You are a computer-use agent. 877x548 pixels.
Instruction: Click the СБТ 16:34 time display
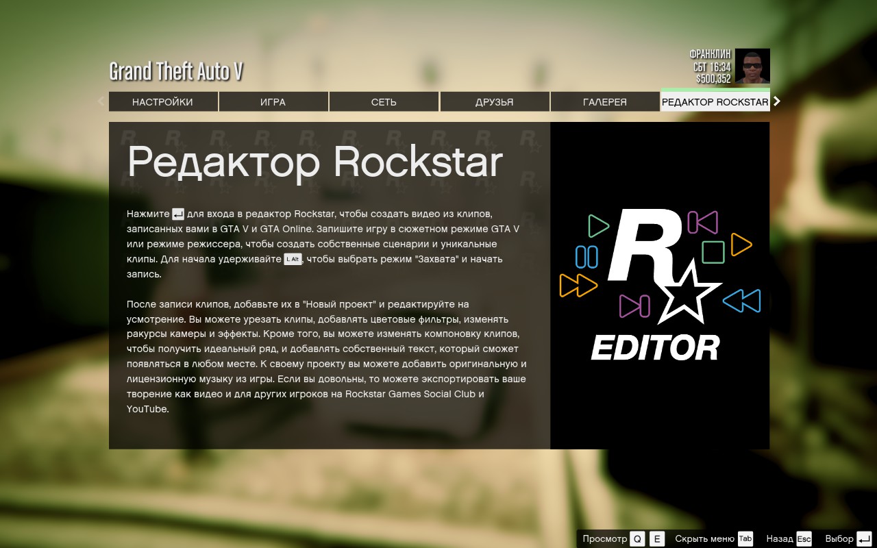pos(712,66)
